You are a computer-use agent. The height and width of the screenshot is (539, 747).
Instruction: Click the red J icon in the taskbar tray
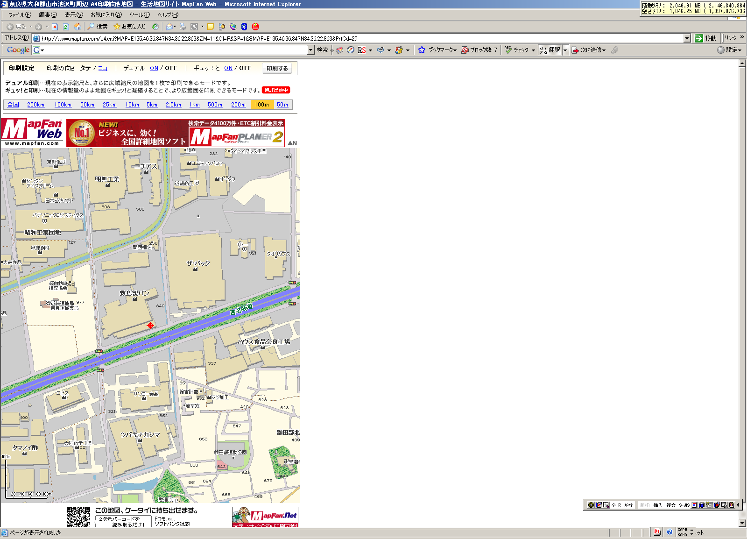pyautogui.click(x=657, y=532)
